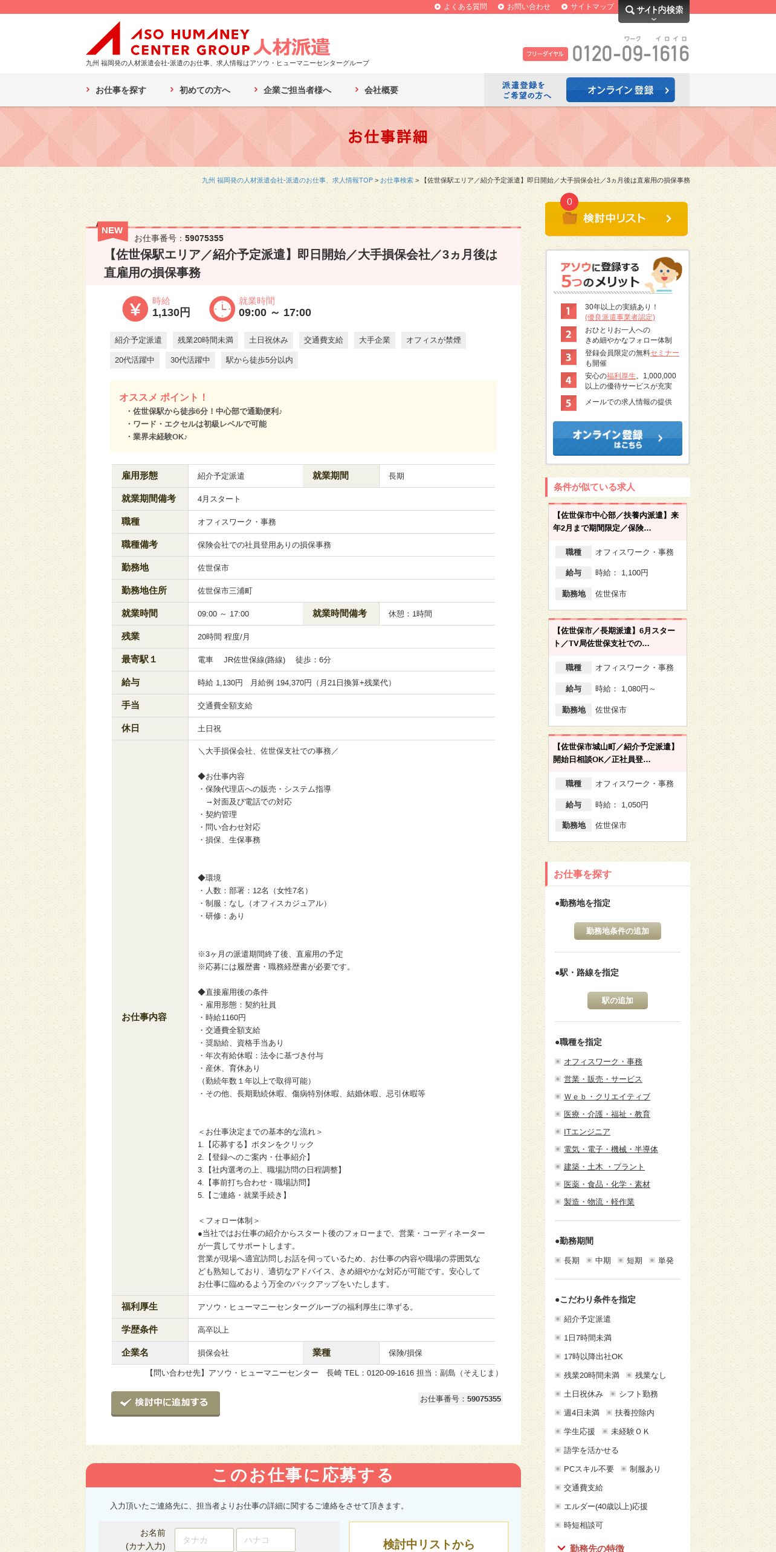Click the 20代活躍中 job tag

coord(135,360)
